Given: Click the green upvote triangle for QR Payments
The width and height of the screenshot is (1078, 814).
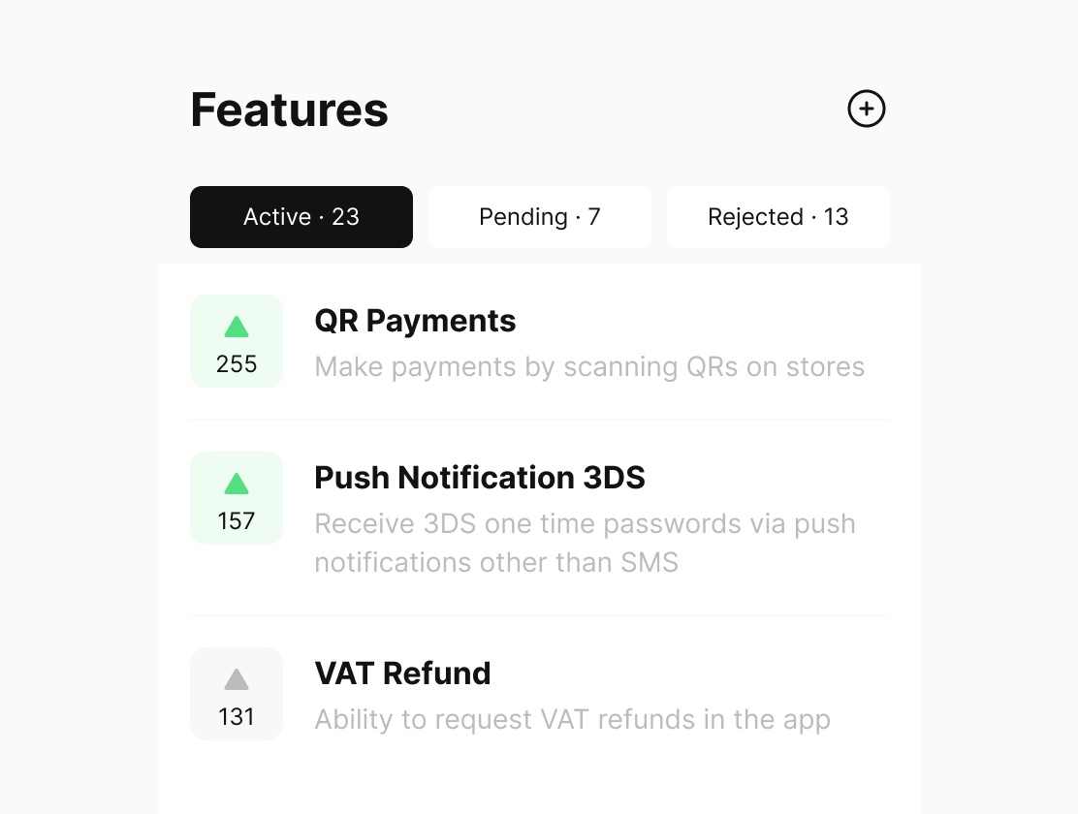Looking at the screenshot, I should point(237,327).
